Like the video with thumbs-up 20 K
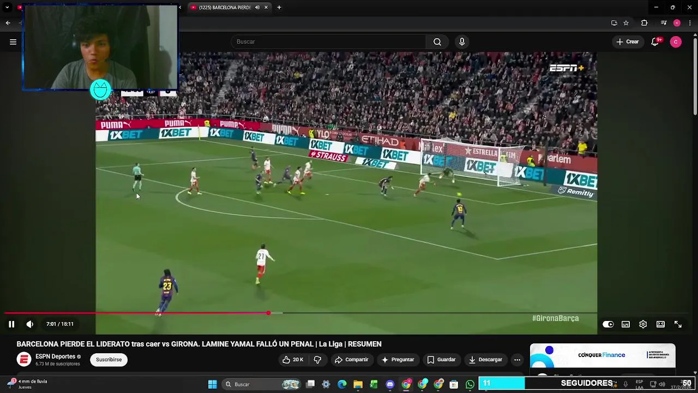 point(292,360)
